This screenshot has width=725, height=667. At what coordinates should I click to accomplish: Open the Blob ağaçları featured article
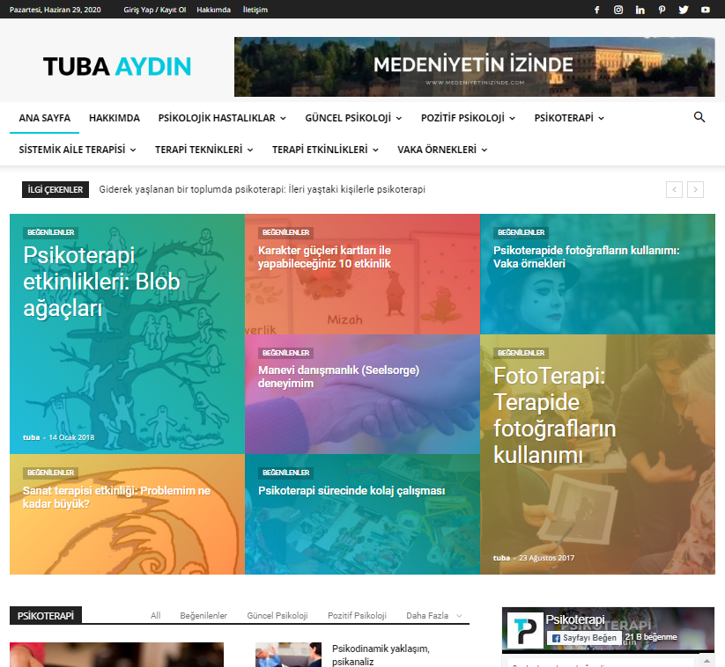click(101, 282)
